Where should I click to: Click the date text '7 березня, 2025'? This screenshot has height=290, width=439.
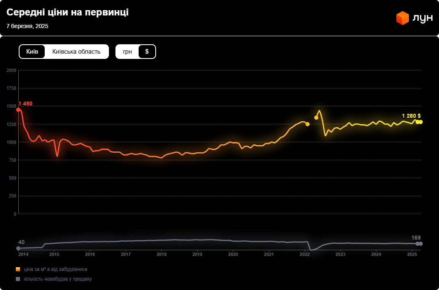click(x=27, y=26)
